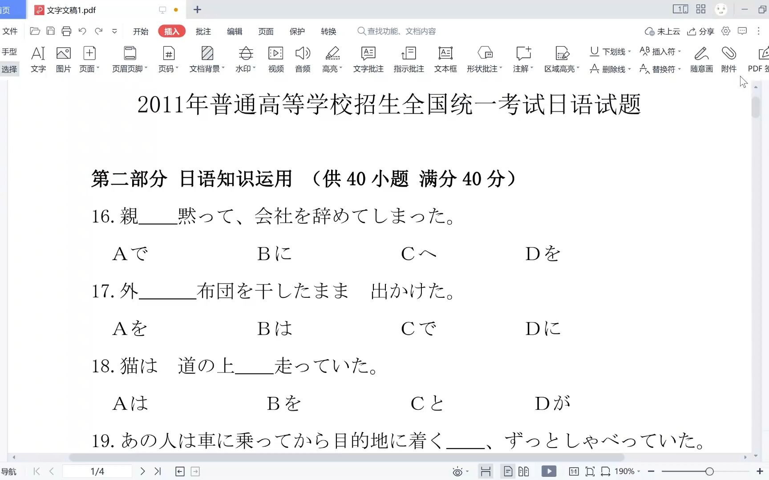Open the 文字 insert text tool
This screenshot has width=769, height=480.
click(x=38, y=60)
